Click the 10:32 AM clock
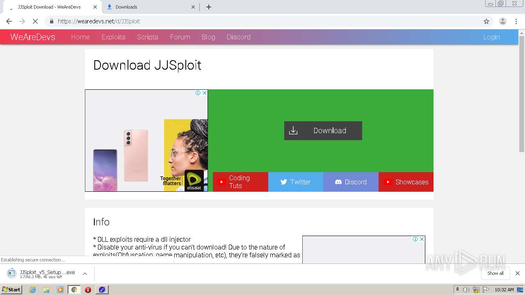The width and height of the screenshot is (525, 295). 504,290
